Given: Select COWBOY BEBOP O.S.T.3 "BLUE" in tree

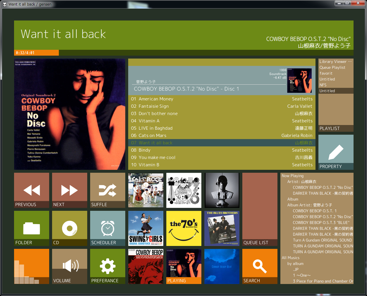Looking at the screenshot, I should (x=321, y=223).
